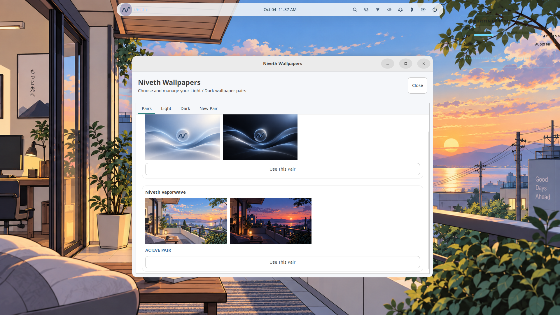Select the light blue wave wallpaper thumbnail
The image size is (560, 315).
click(x=183, y=137)
